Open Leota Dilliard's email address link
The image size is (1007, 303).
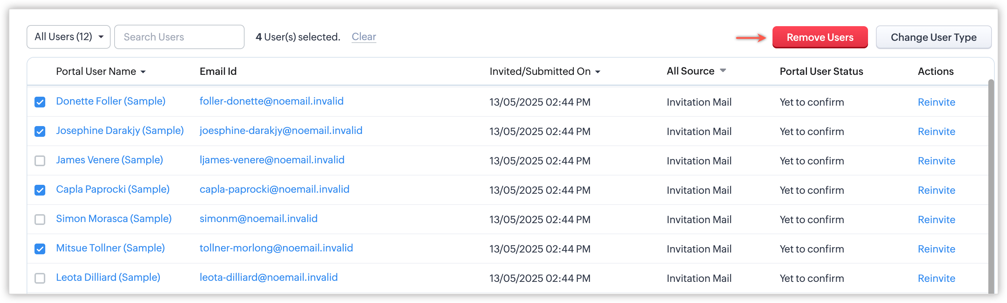click(x=269, y=278)
